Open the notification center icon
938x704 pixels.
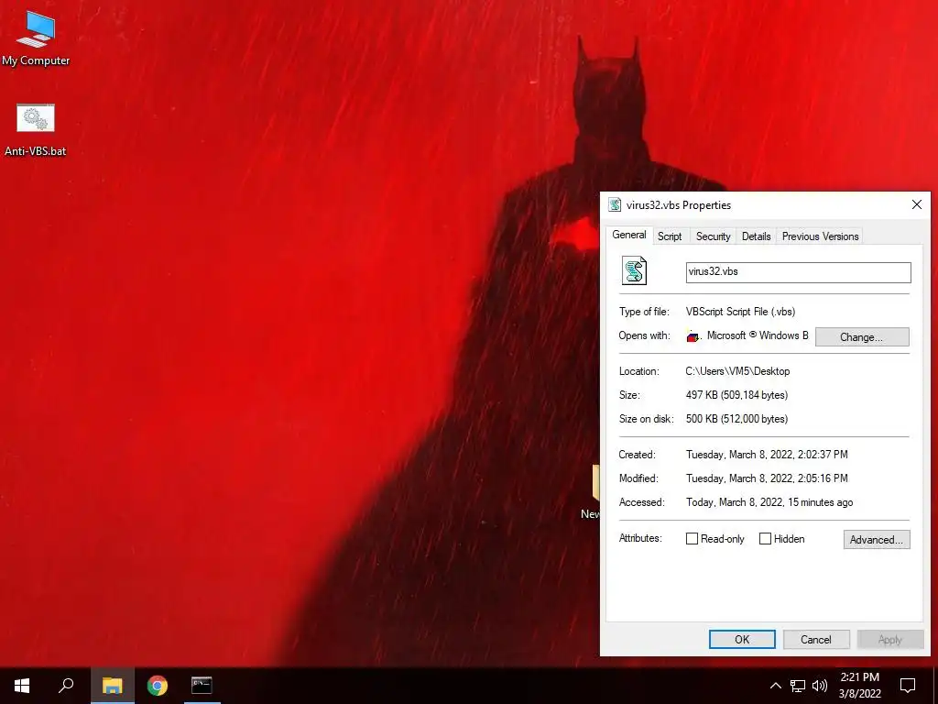pos(908,686)
